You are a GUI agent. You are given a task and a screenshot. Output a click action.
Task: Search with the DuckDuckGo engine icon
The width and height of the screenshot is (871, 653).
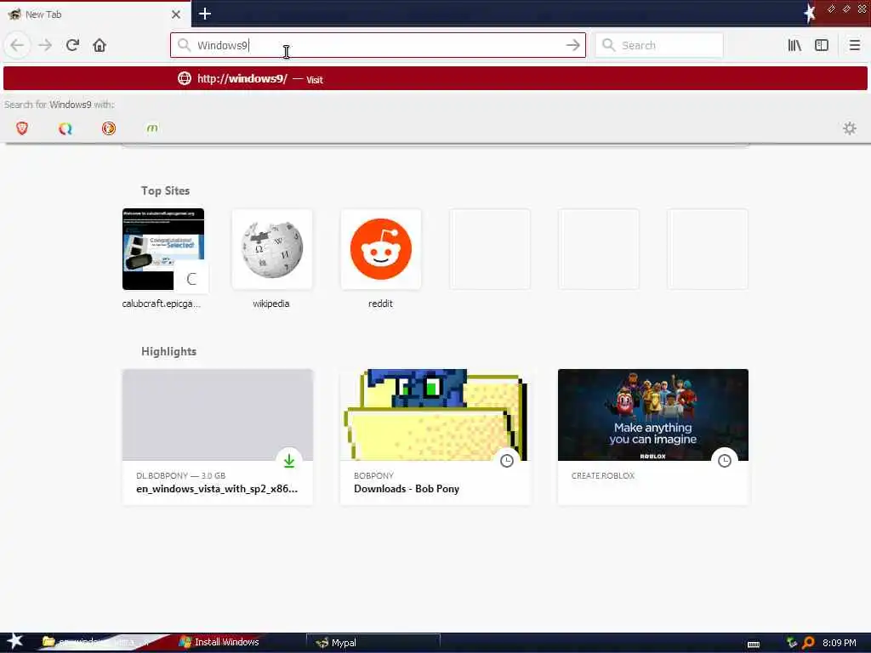pos(108,128)
